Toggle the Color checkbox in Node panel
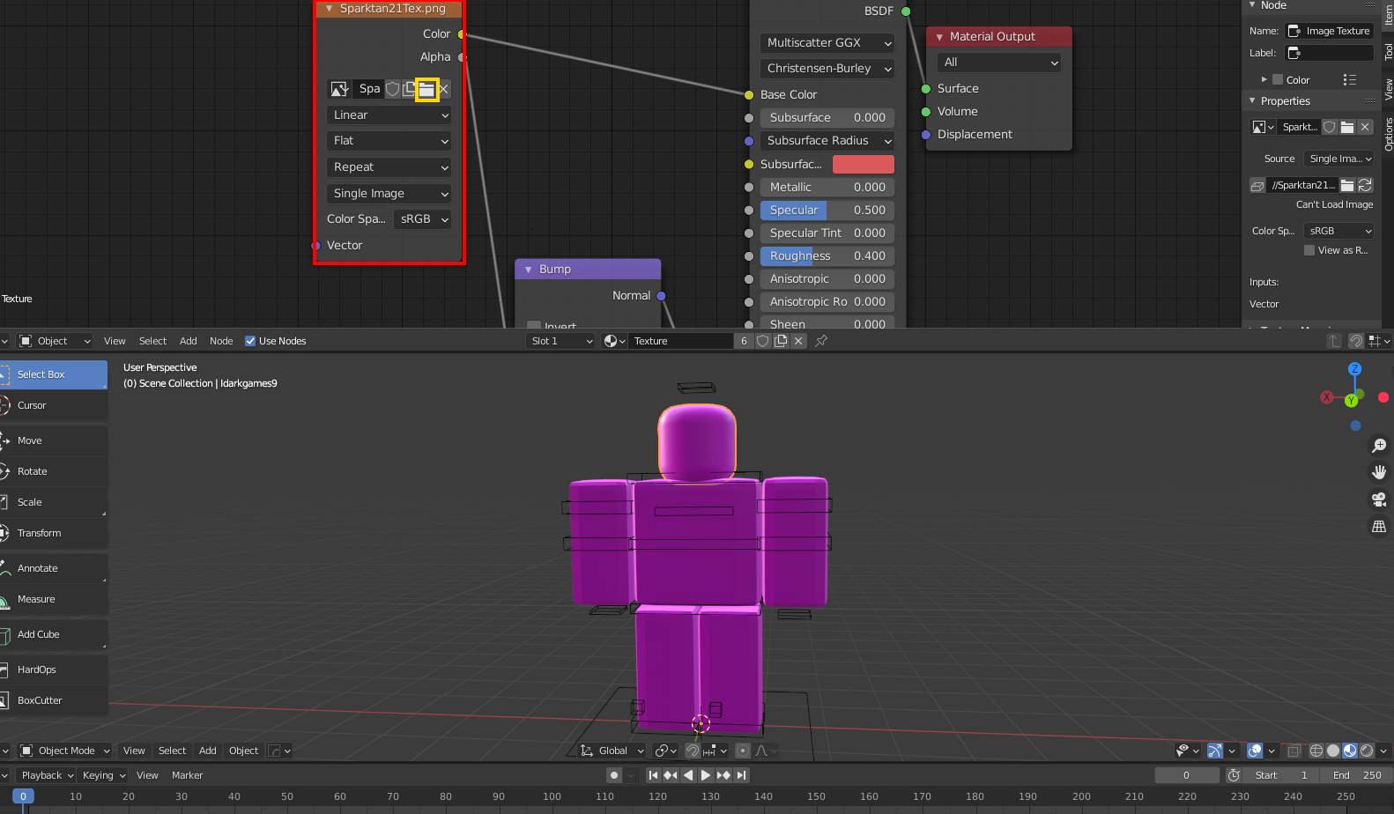The width and height of the screenshot is (1394, 814). tap(1278, 79)
